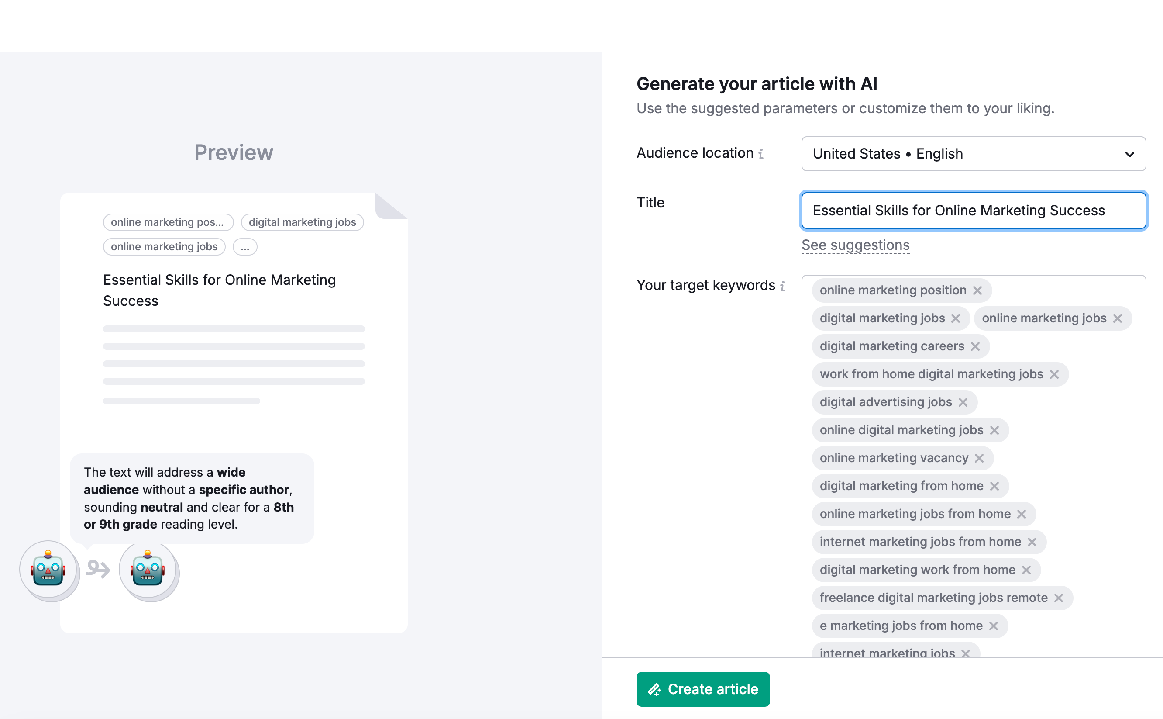Delete the 'online marketing jobs' target keyword
The image size is (1163, 719).
point(1117,318)
